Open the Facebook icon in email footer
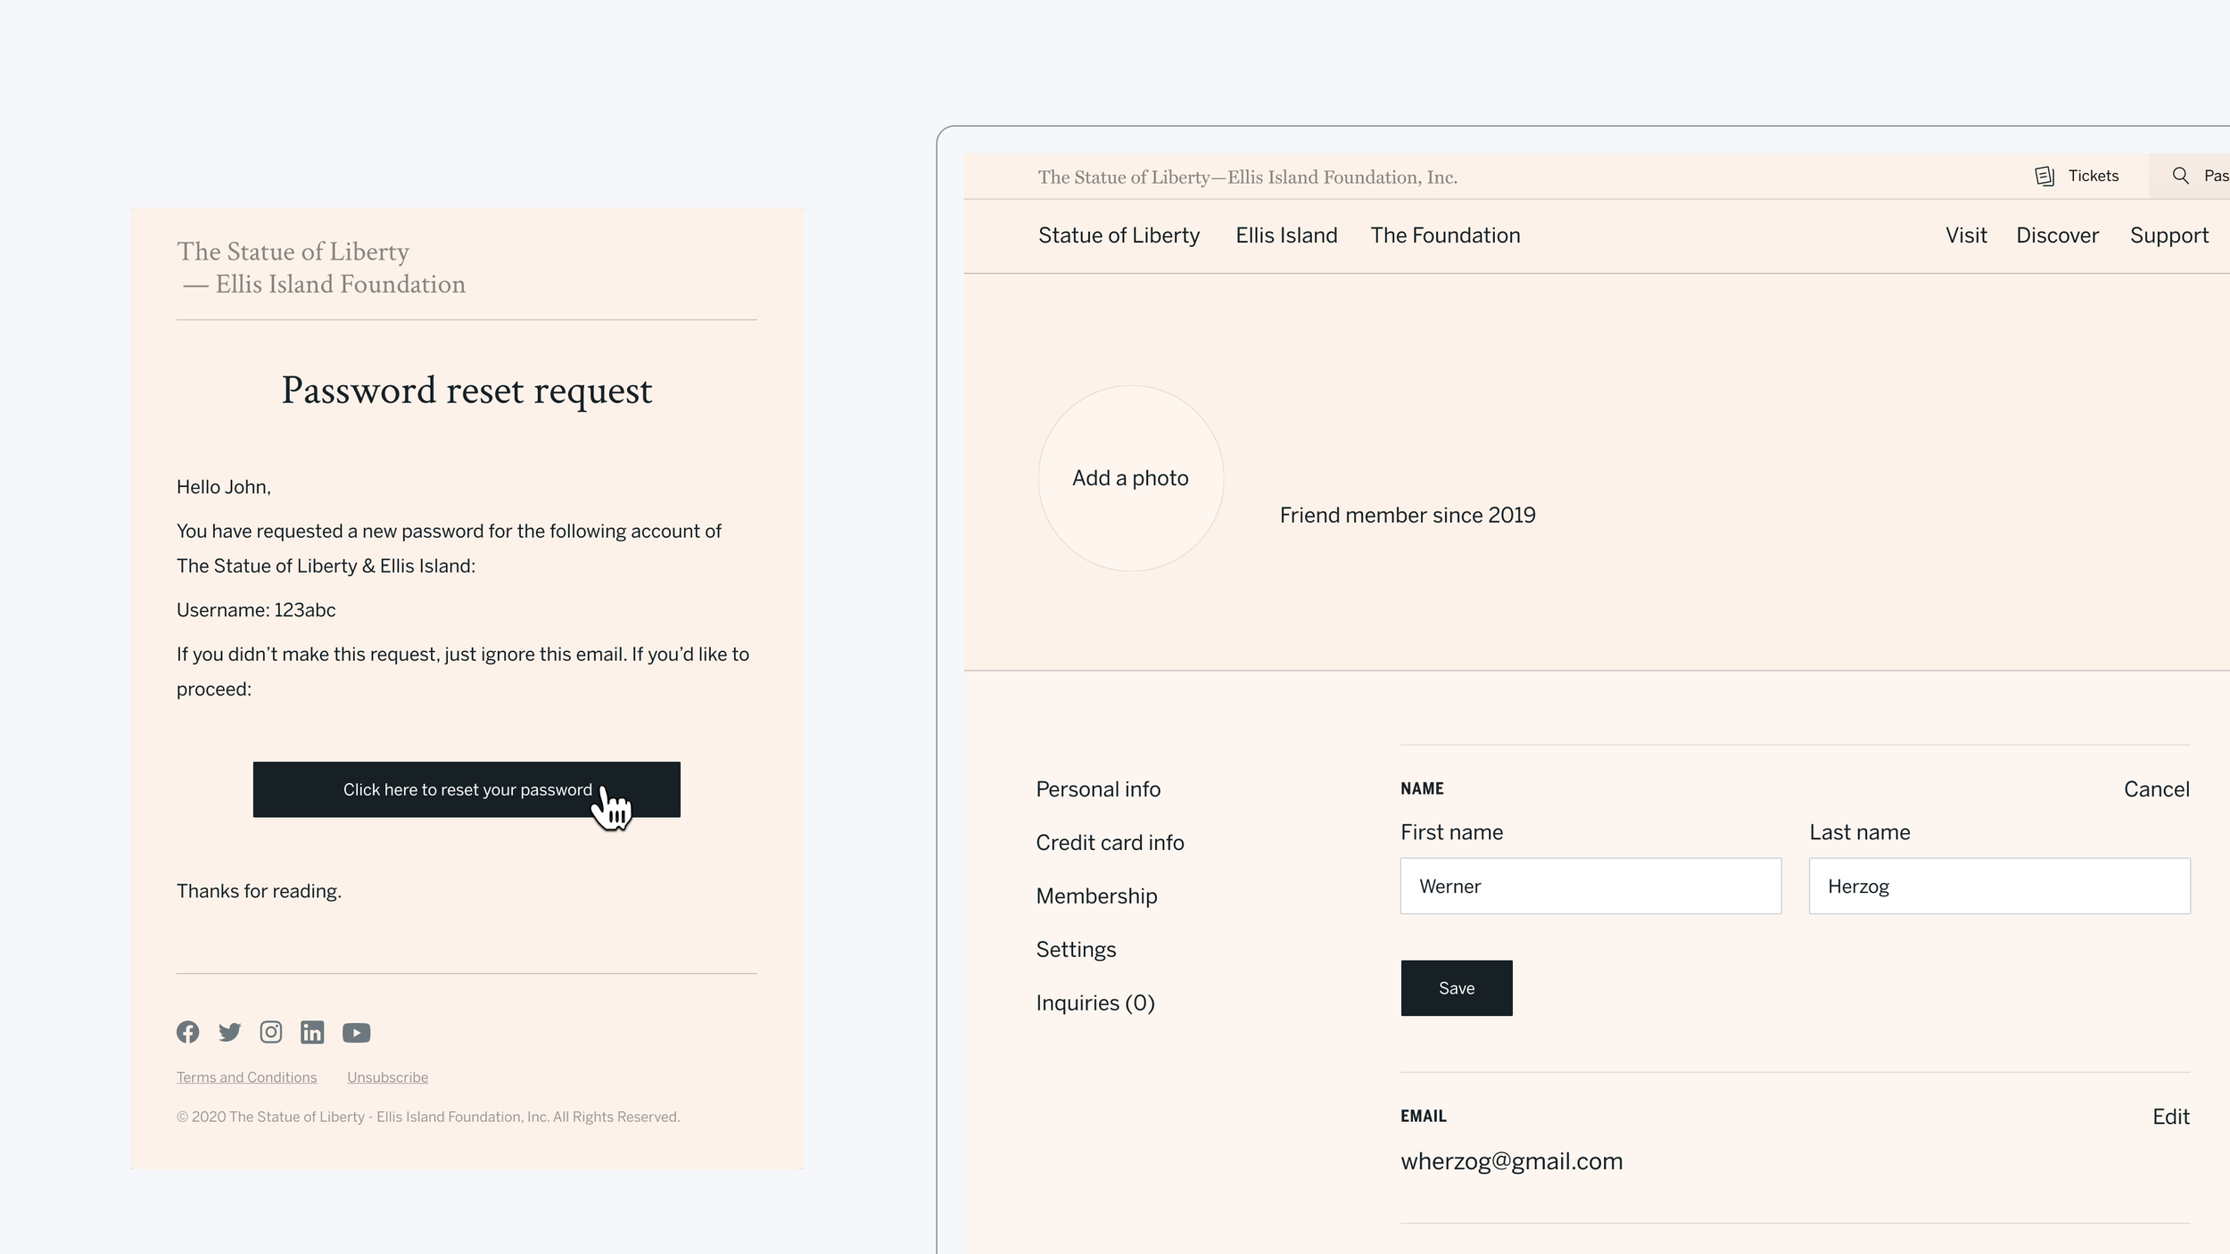Image resolution: width=2230 pixels, height=1254 pixels. click(x=187, y=1032)
